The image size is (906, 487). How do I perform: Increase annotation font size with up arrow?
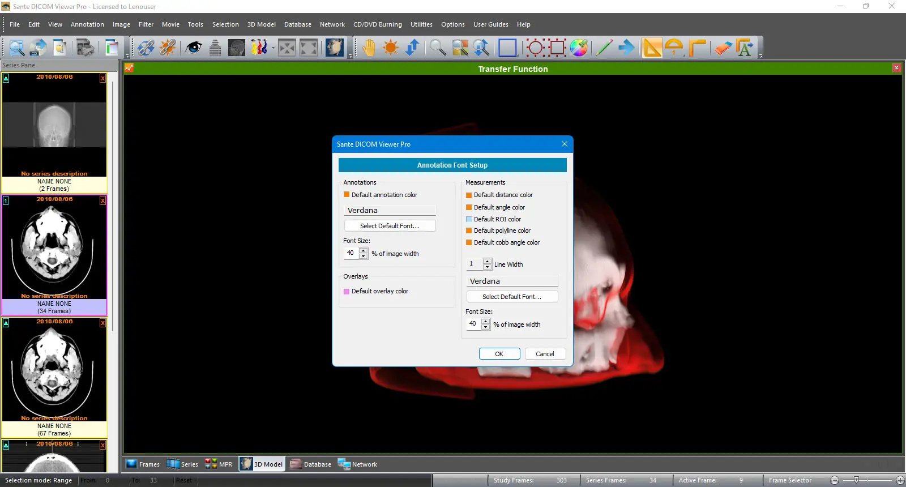pyautogui.click(x=364, y=250)
